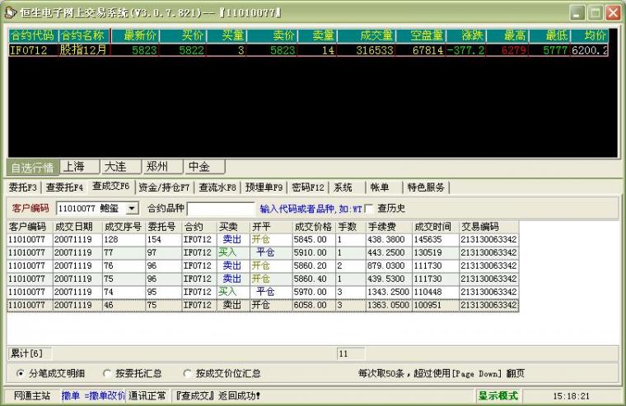Click the 空盘量 quote column header
The width and height of the screenshot is (626, 406).
tap(421, 35)
